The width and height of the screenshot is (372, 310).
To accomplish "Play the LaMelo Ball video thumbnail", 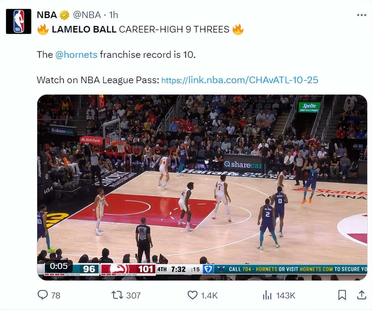I will pos(202,187).
